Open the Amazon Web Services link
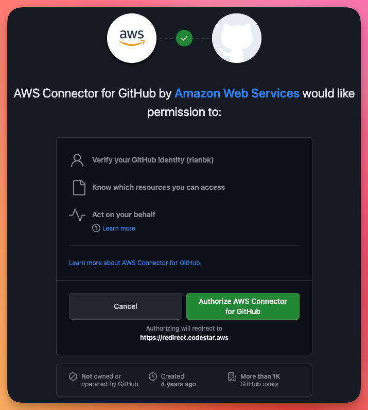 [x=237, y=93]
